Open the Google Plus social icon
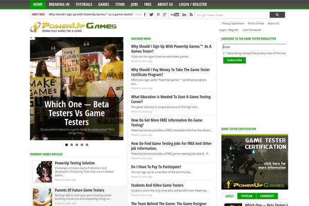The image size is (309, 206). [x=165, y=15]
